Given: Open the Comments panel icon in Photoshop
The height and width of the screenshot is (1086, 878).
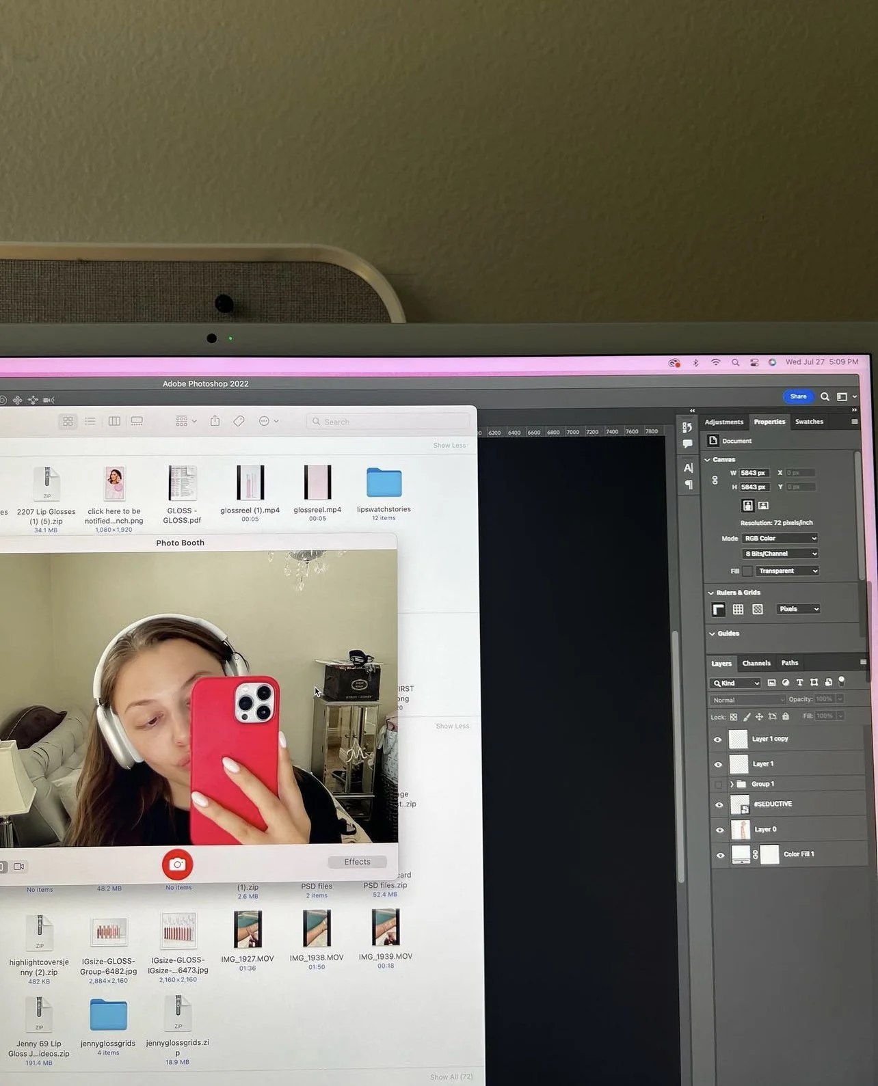Looking at the screenshot, I should 687,444.
